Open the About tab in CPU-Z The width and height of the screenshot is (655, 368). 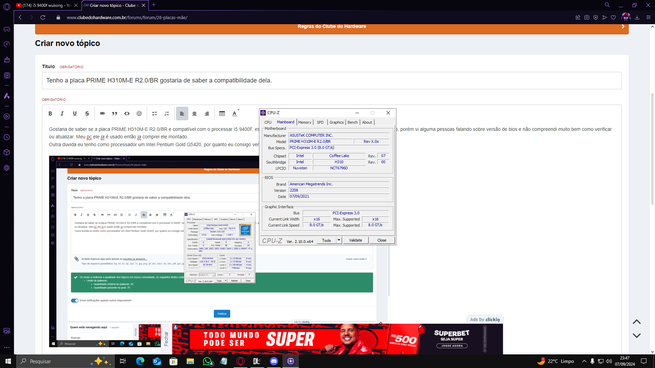367,122
